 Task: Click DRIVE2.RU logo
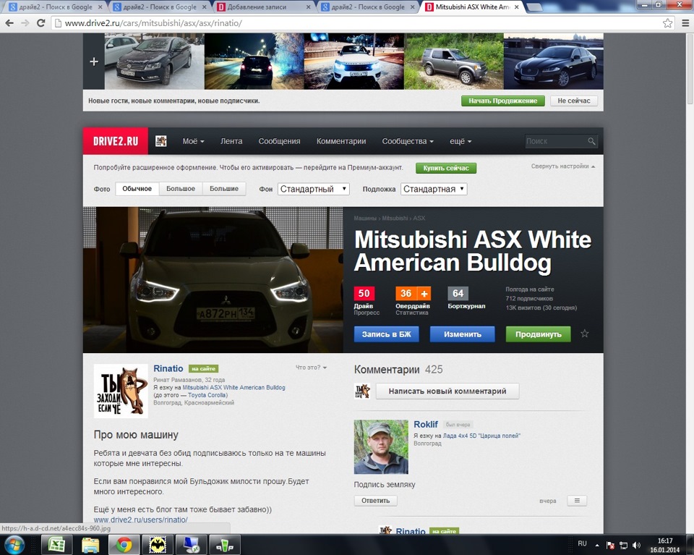[x=116, y=141]
